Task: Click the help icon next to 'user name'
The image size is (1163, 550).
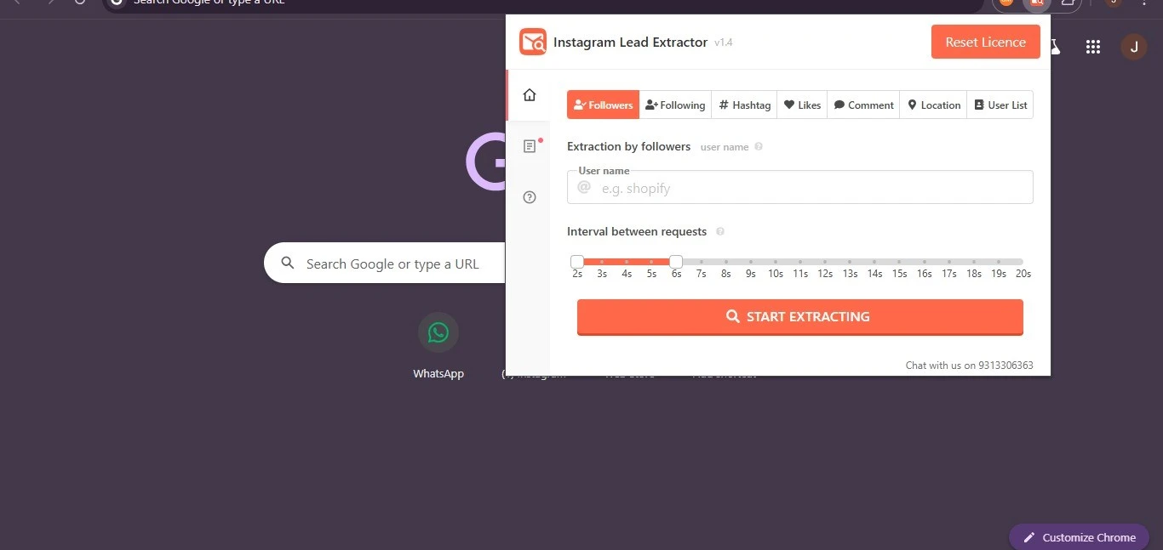Action: (x=759, y=146)
